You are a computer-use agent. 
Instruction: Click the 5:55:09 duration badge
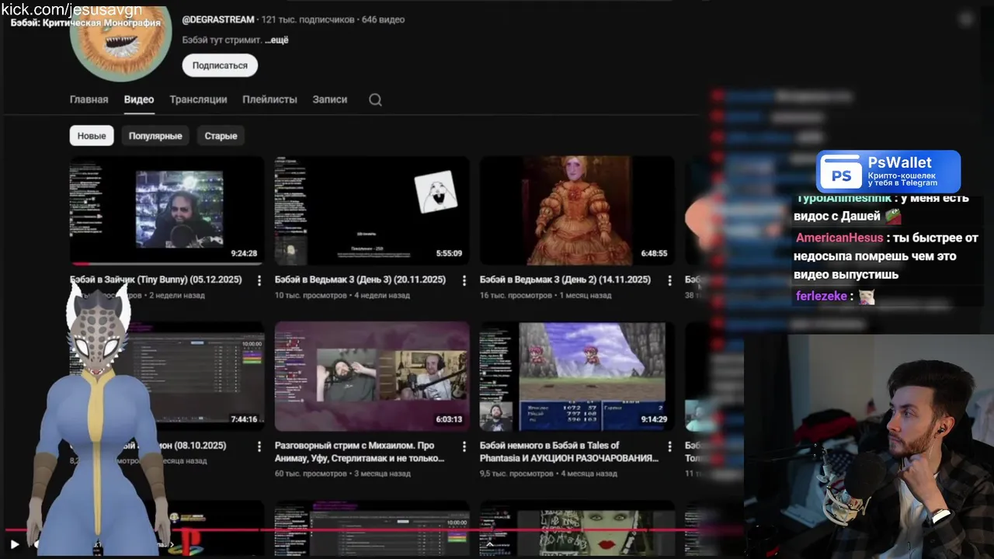click(x=449, y=254)
